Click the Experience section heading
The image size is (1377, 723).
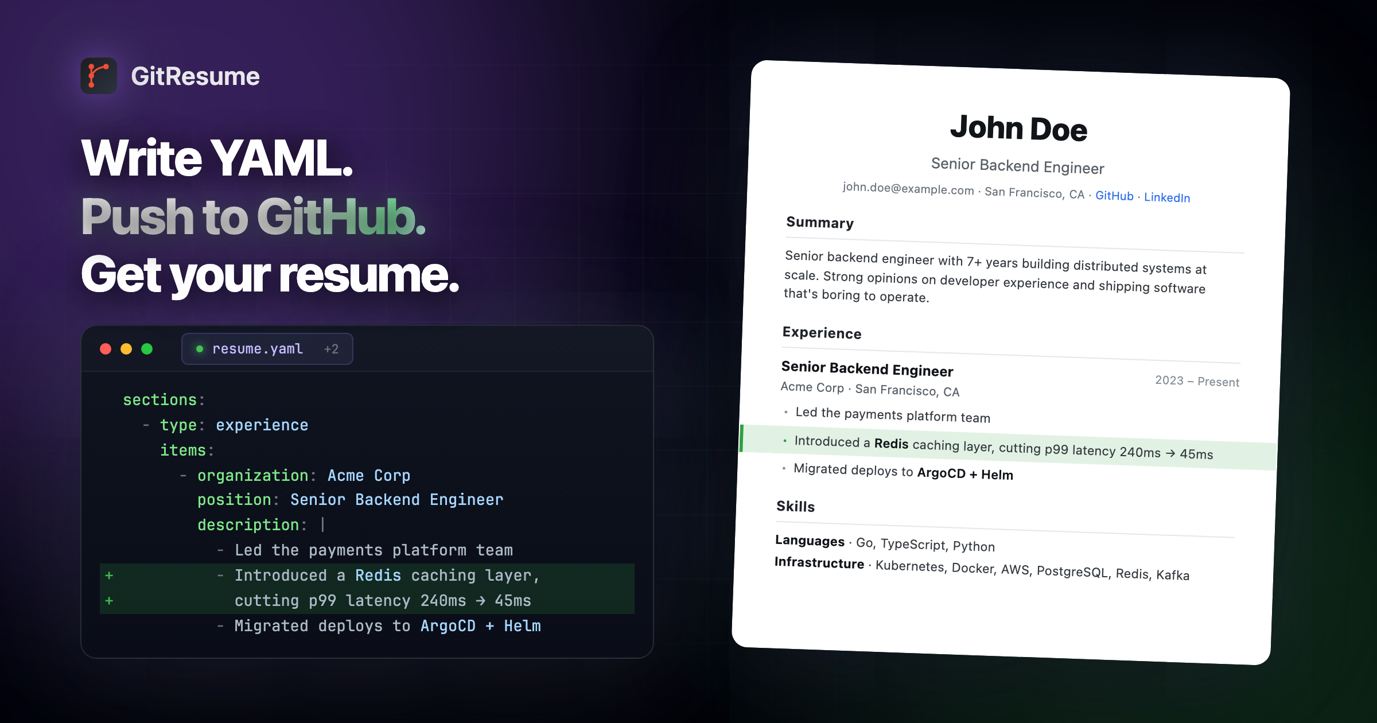click(x=822, y=333)
